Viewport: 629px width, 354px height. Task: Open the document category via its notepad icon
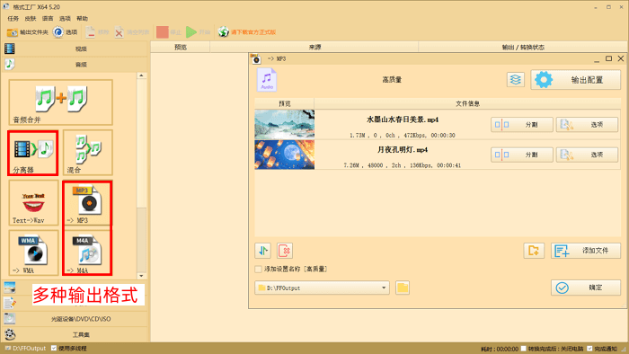coord(10,303)
